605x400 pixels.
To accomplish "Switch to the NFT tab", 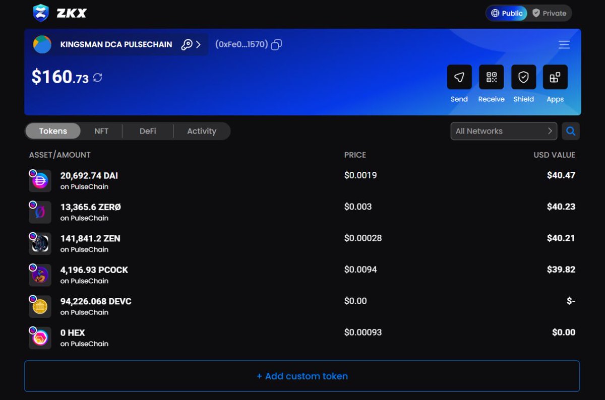I will (101, 131).
